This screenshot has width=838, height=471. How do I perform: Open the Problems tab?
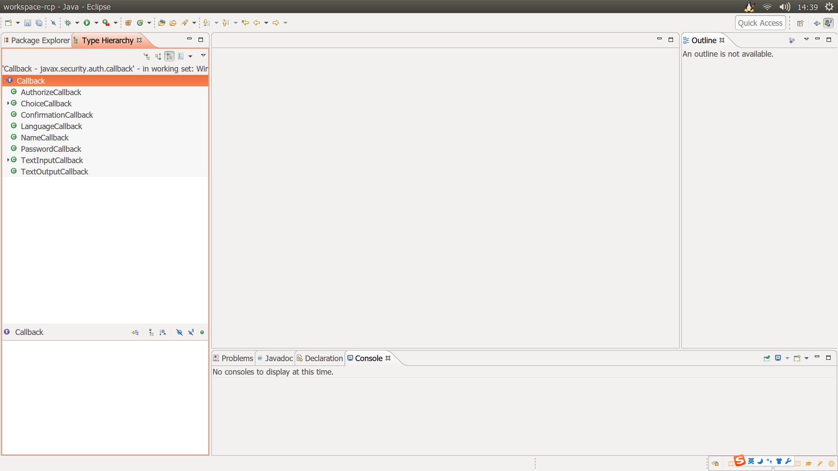[x=234, y=358]
